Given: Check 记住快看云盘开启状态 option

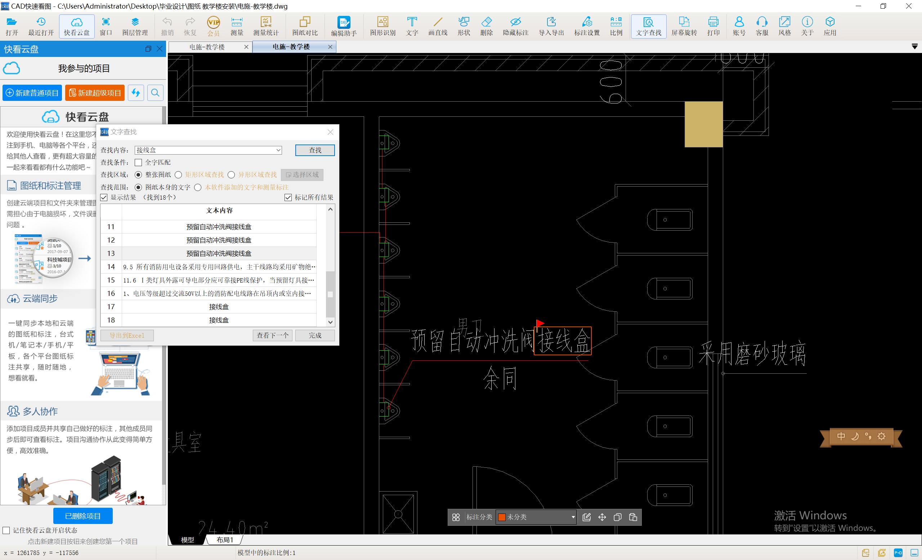Looking at the screenshot, I should point(6,530).
